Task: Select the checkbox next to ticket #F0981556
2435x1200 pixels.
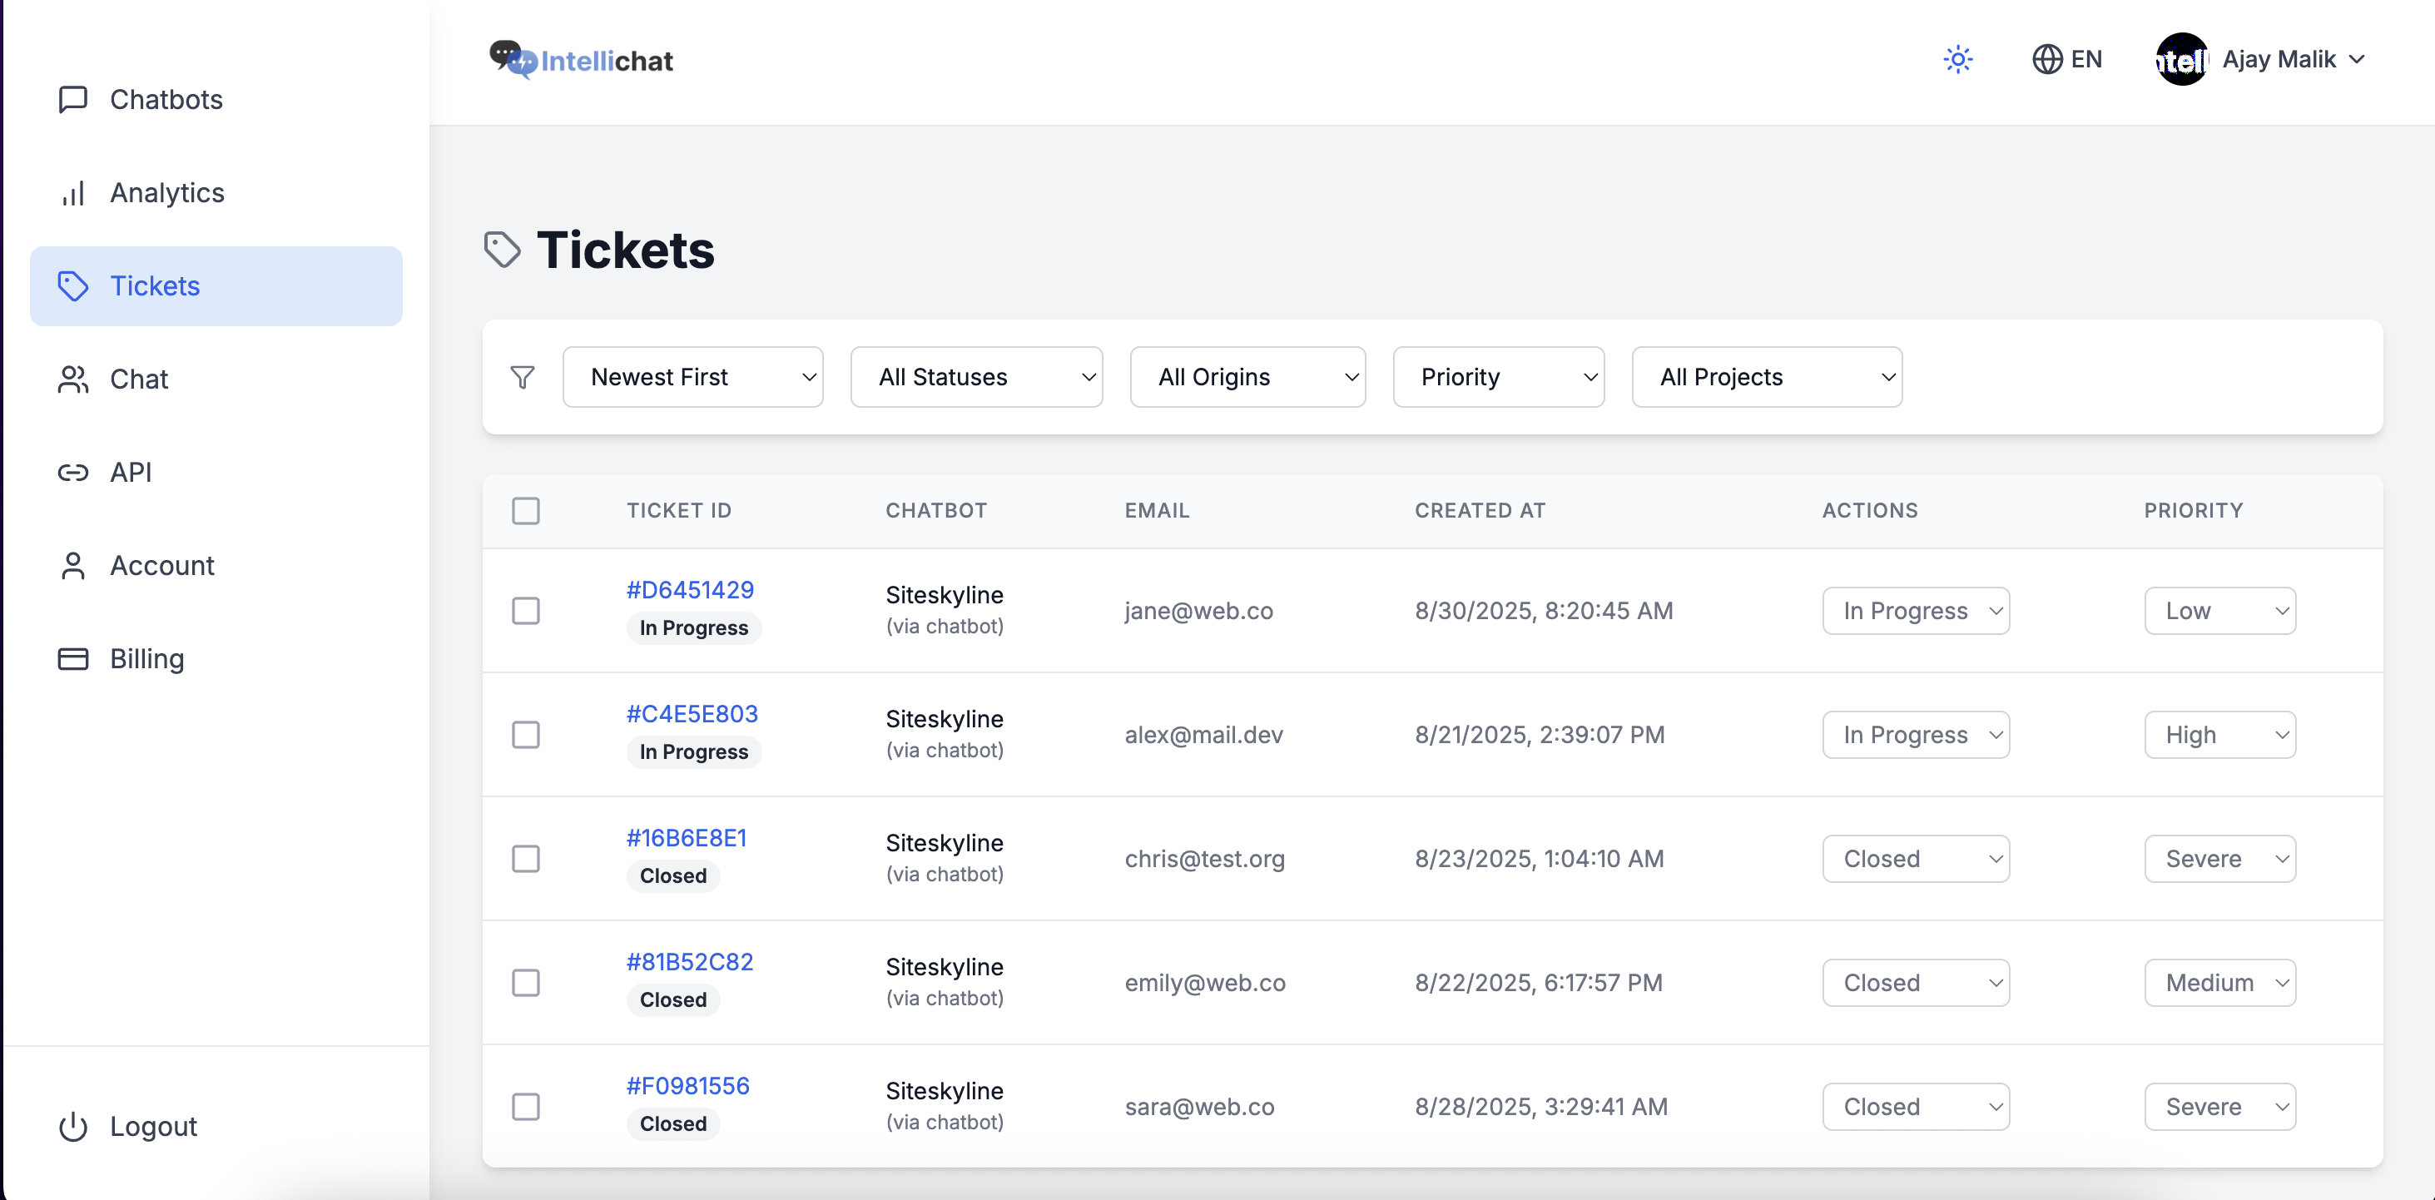Action: pyautogui.click(x=527, y=1107)
